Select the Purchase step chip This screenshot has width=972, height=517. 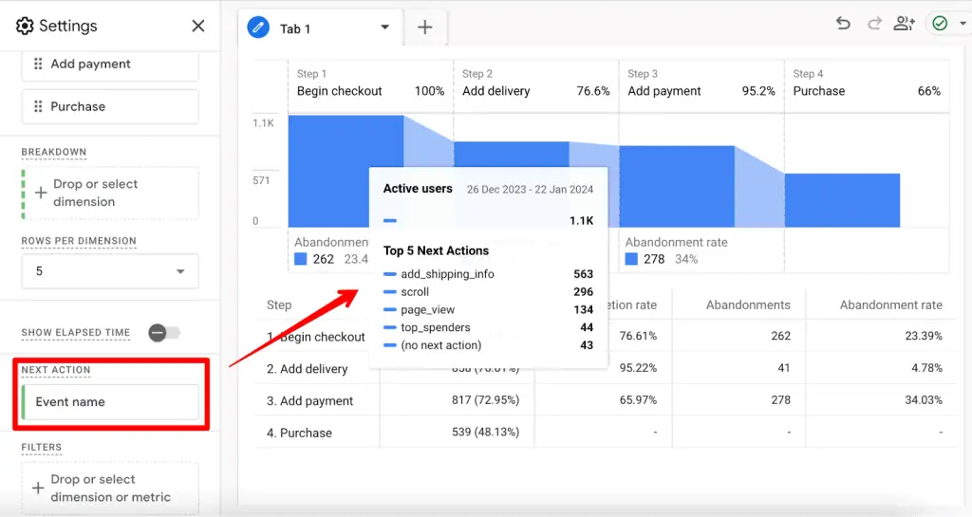tap(110, 106)
